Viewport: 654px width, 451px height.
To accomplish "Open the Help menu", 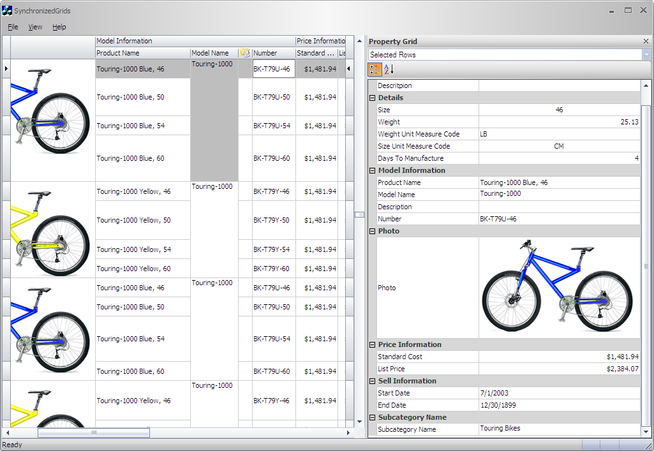I will click(59, 27).
